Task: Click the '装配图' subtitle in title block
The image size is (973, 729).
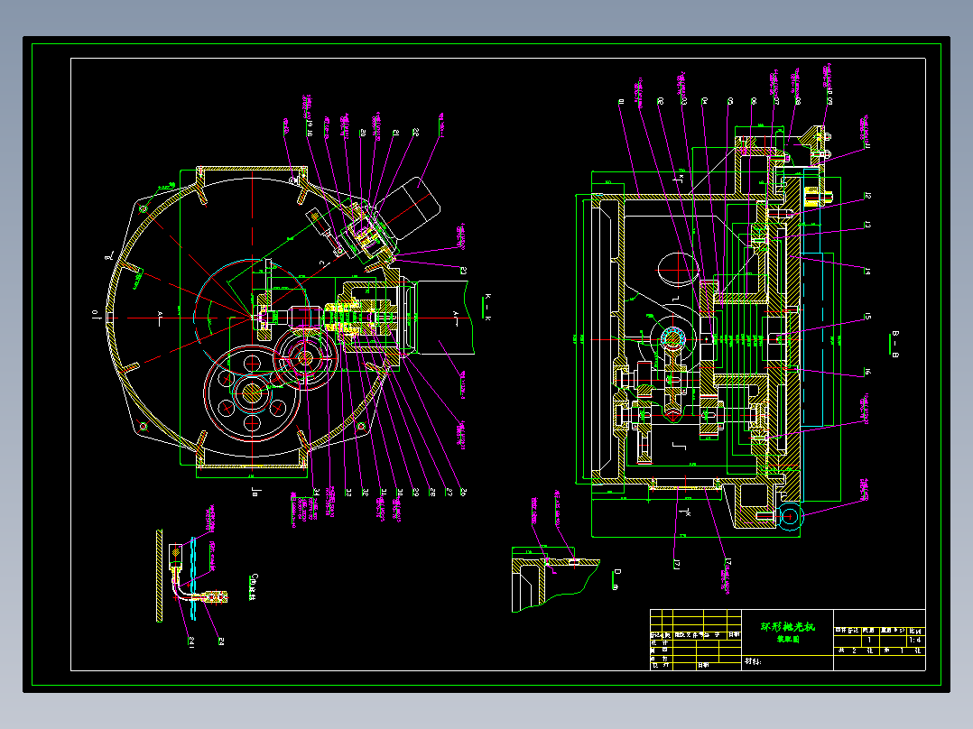Action: click(787, 639)
